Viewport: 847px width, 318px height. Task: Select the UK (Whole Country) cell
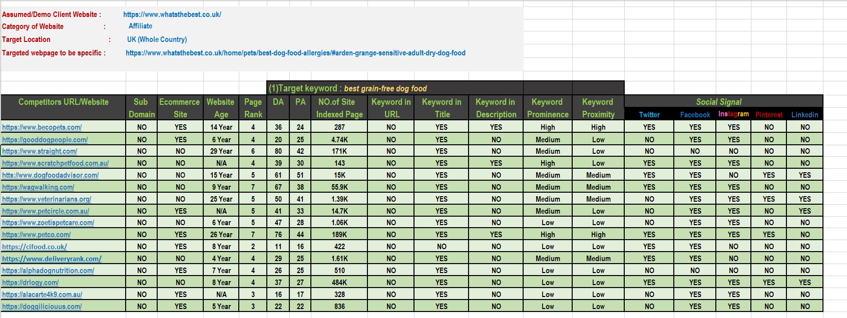coord(157,39)
